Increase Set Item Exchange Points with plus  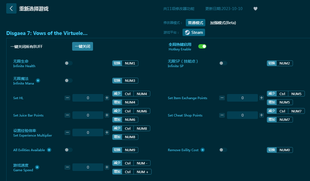261,98
